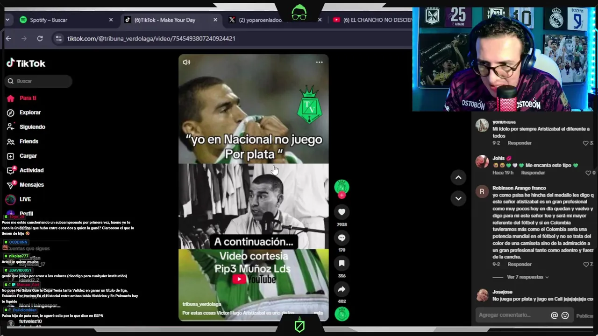Image resolution: width=598 pixels, height=336 pixels.
Task: Switch to the TikTok - Make Your Day tab
Action: [165, 20]
